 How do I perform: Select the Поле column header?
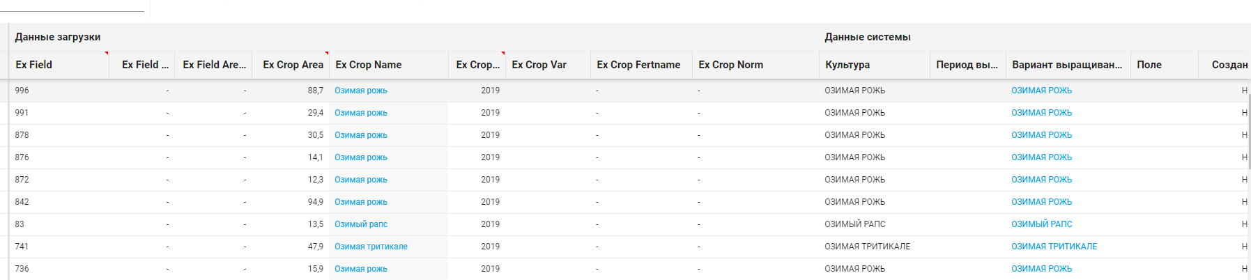click(1149, 65)
